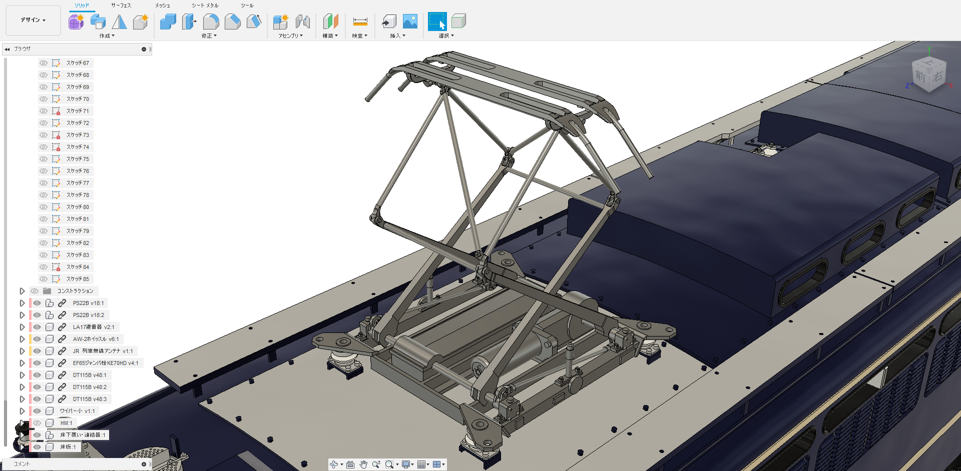
Task: Show the コンストラクション folder
Action: (x=35, y=291)
